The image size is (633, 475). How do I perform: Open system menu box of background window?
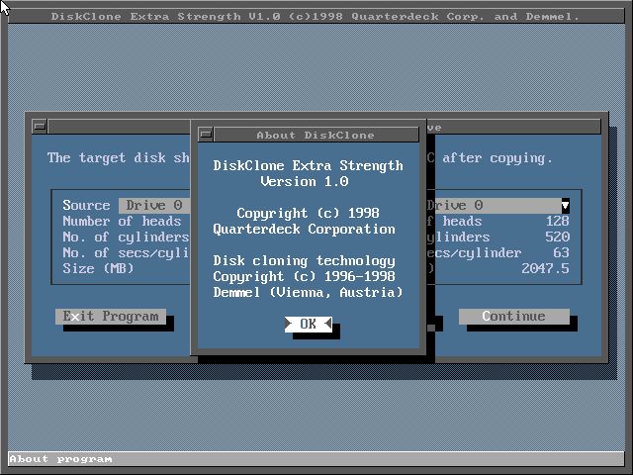pyautogui.click(x=40, y=127)
